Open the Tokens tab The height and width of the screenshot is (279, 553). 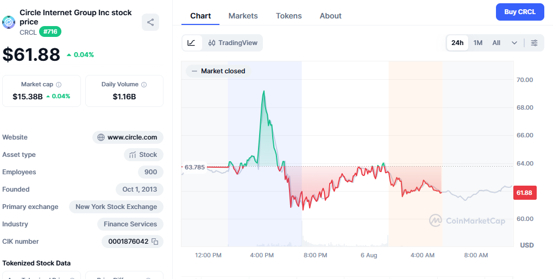(289, 16)
